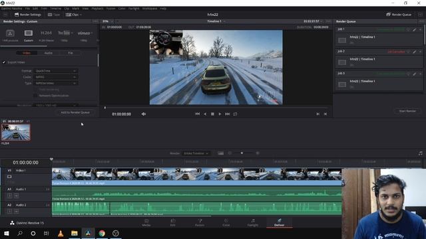Select the H.264 clip thumbnail
The height and width of the screenshot is (239, 426).
[16, 132]
